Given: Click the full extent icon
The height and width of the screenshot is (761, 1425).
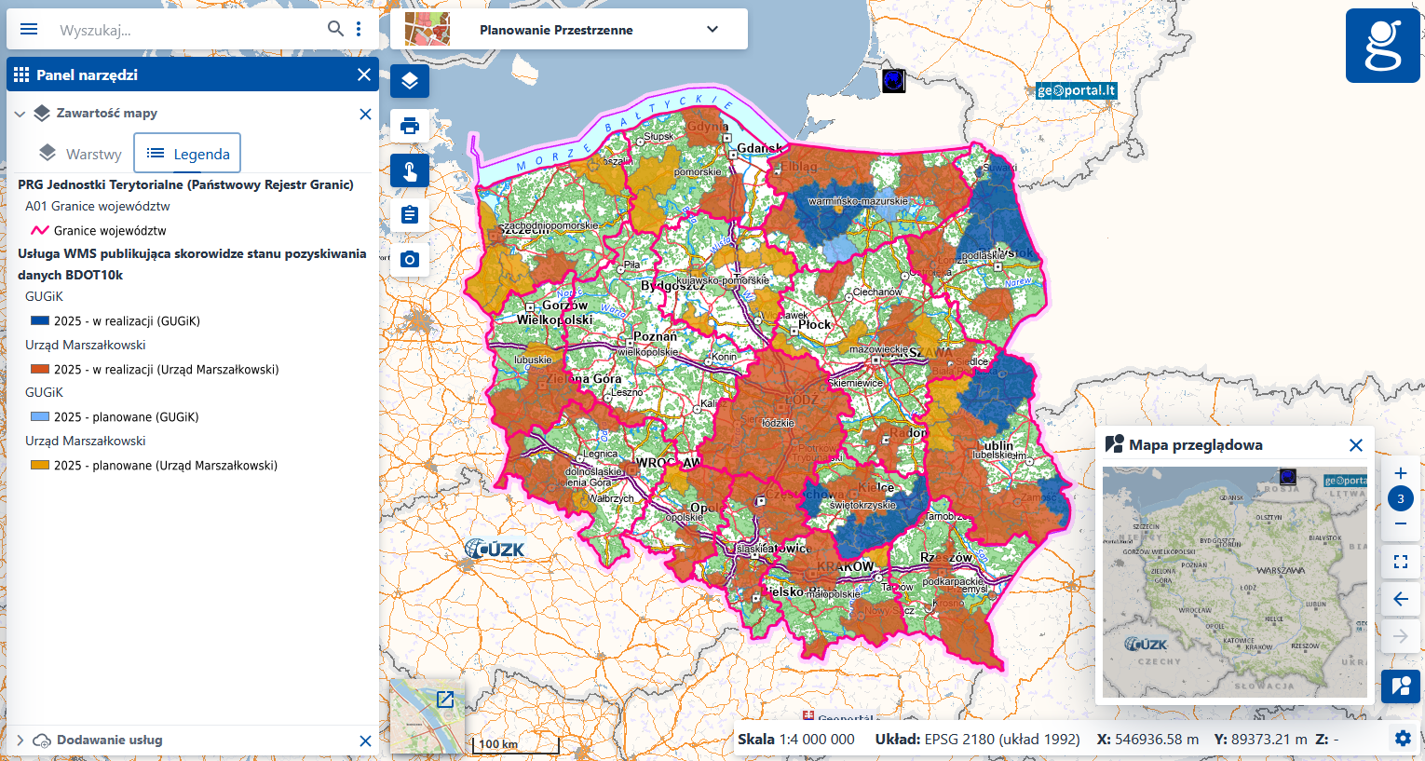Looking at the screenshot, I should pyautogui.click(x=1400, y=562).
